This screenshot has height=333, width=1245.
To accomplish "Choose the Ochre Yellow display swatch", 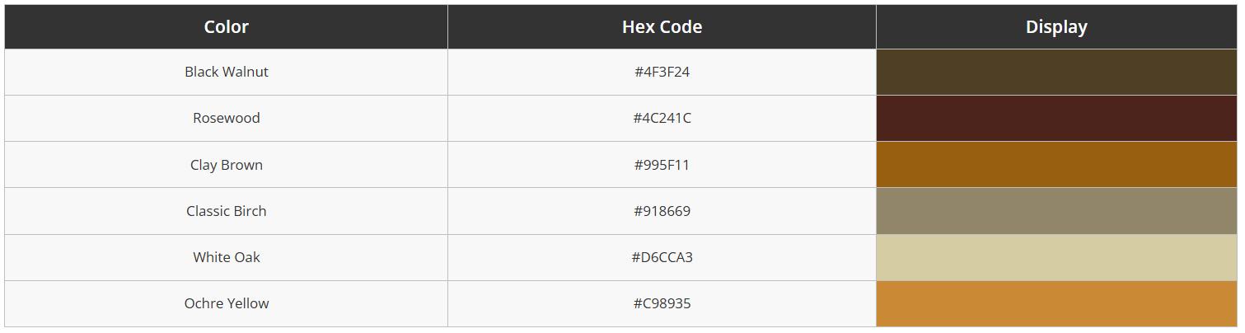I will coord(1056,303).
